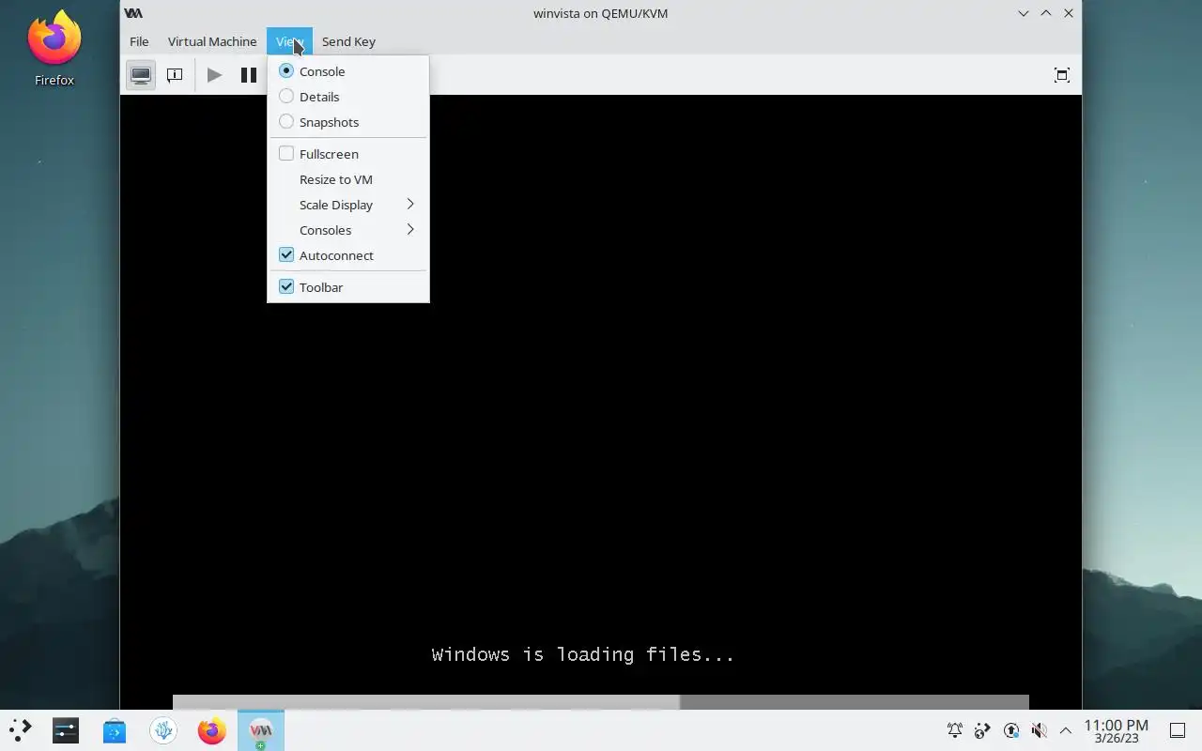Open the Send Key menu
Image resolution: width=1202 pixels, height=751 pixels.
(x=348, y=41)
